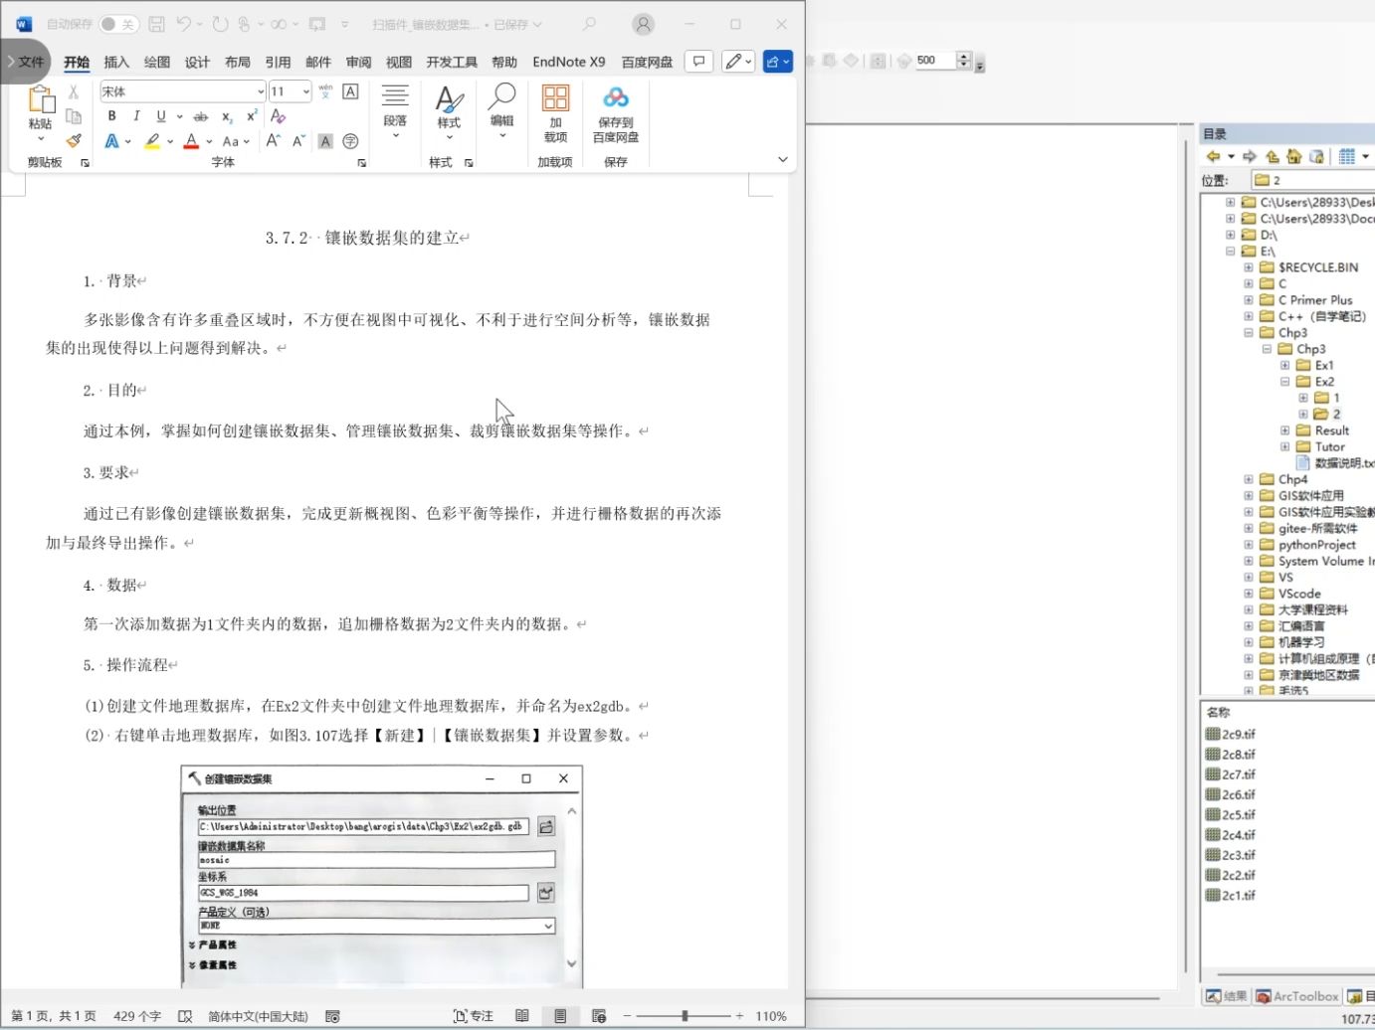This screenshot has height=1030, width=1375.
Task: Open the EndNote X9 ribbon tab
Action: 569,62
